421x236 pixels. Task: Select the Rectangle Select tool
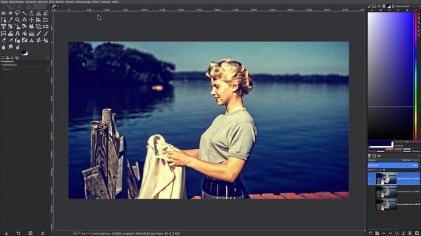click(3, 13)
